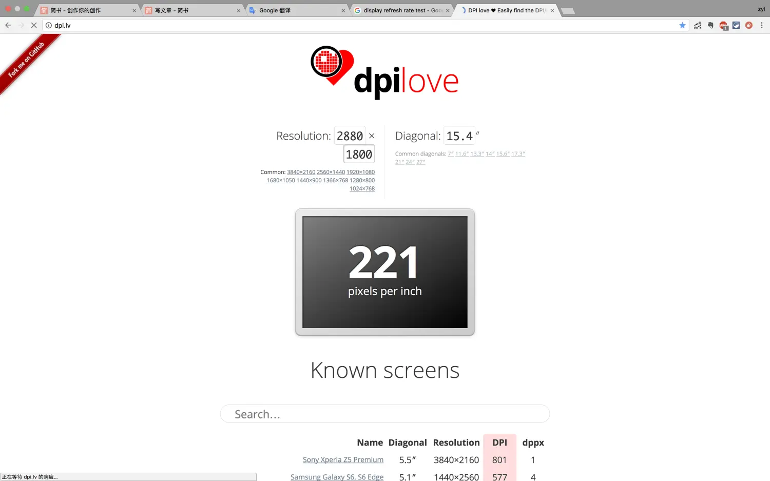Click the 3840×2160 cell in the Sony Xperia row

[456, 460]
